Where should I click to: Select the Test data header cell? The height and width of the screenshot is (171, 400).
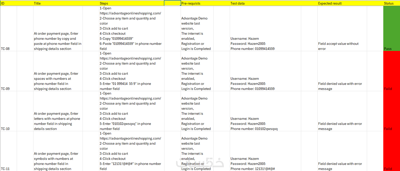pyautogui.click(x=265, y=3)
